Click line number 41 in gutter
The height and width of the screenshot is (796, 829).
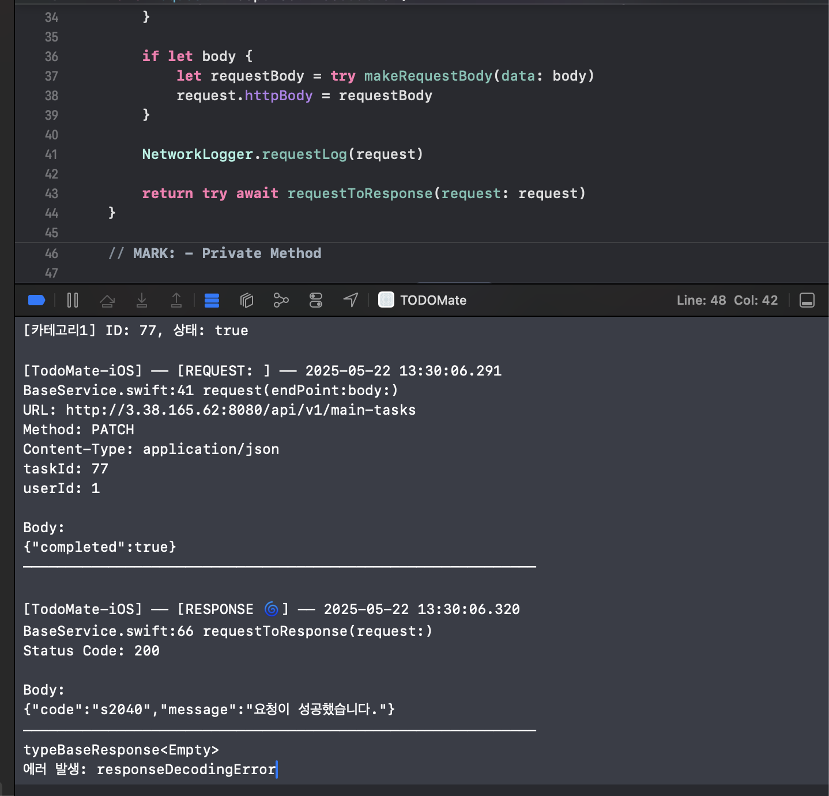51,154
